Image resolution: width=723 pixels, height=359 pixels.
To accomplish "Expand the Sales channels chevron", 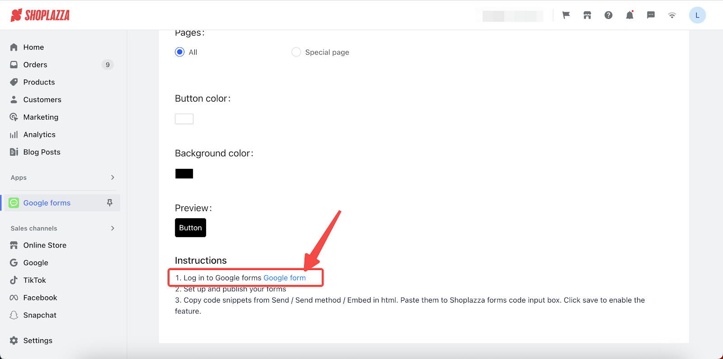I will click(x=113, y=228).
